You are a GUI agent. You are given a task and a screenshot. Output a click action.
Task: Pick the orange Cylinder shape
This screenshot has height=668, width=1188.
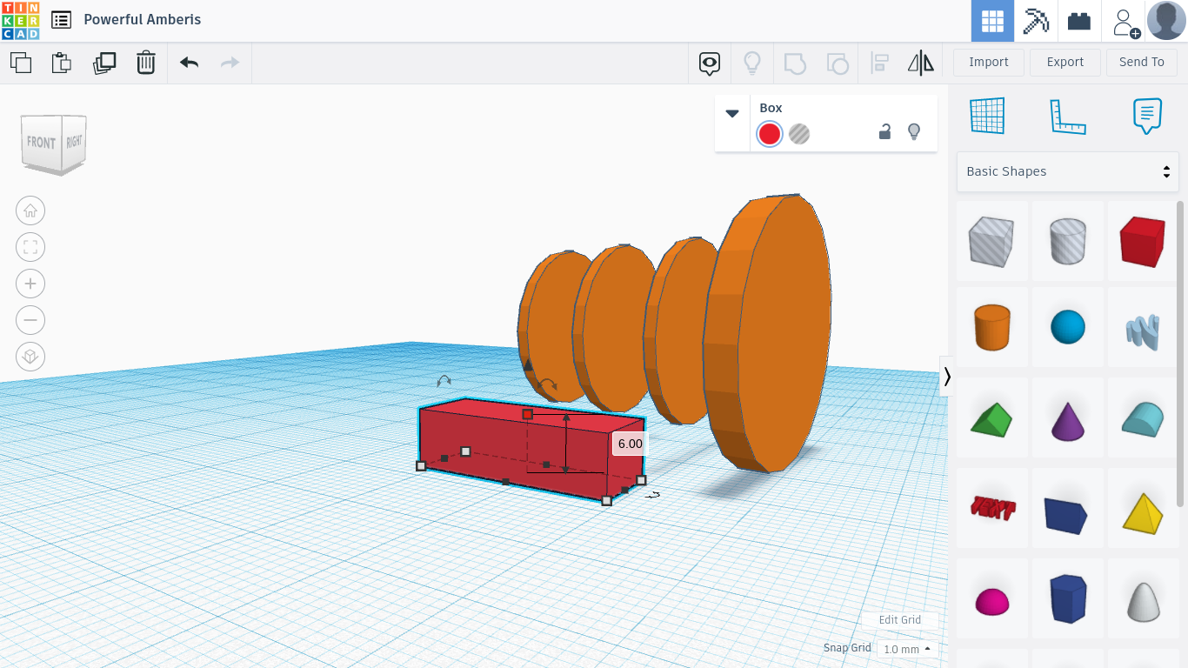991,327
